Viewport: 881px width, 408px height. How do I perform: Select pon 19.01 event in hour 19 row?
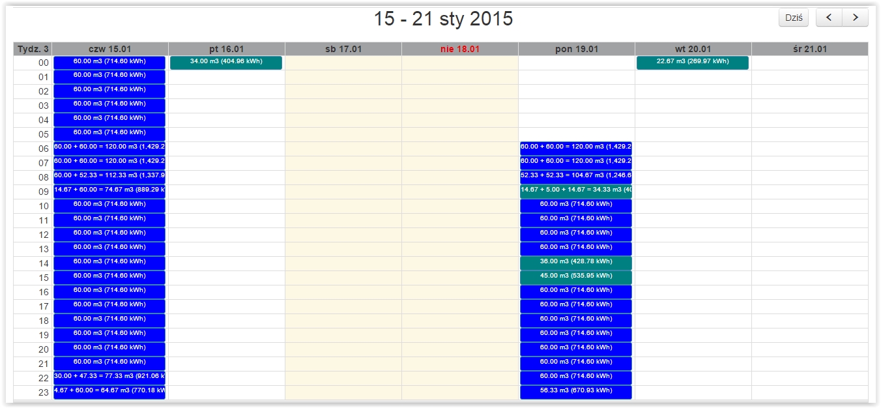click(x=576, y=335)
